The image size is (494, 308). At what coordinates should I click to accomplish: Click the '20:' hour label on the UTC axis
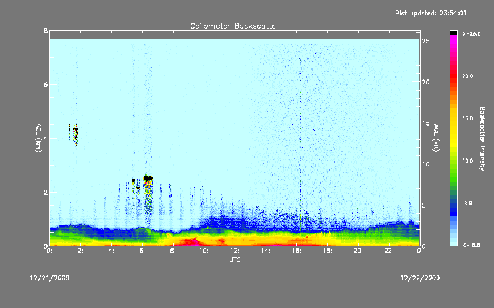[x=358, y=251]
